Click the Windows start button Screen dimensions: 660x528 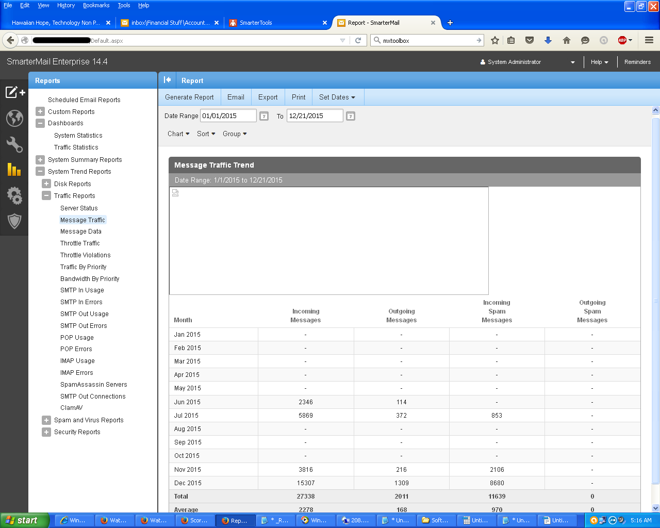(x=25, y=520)
